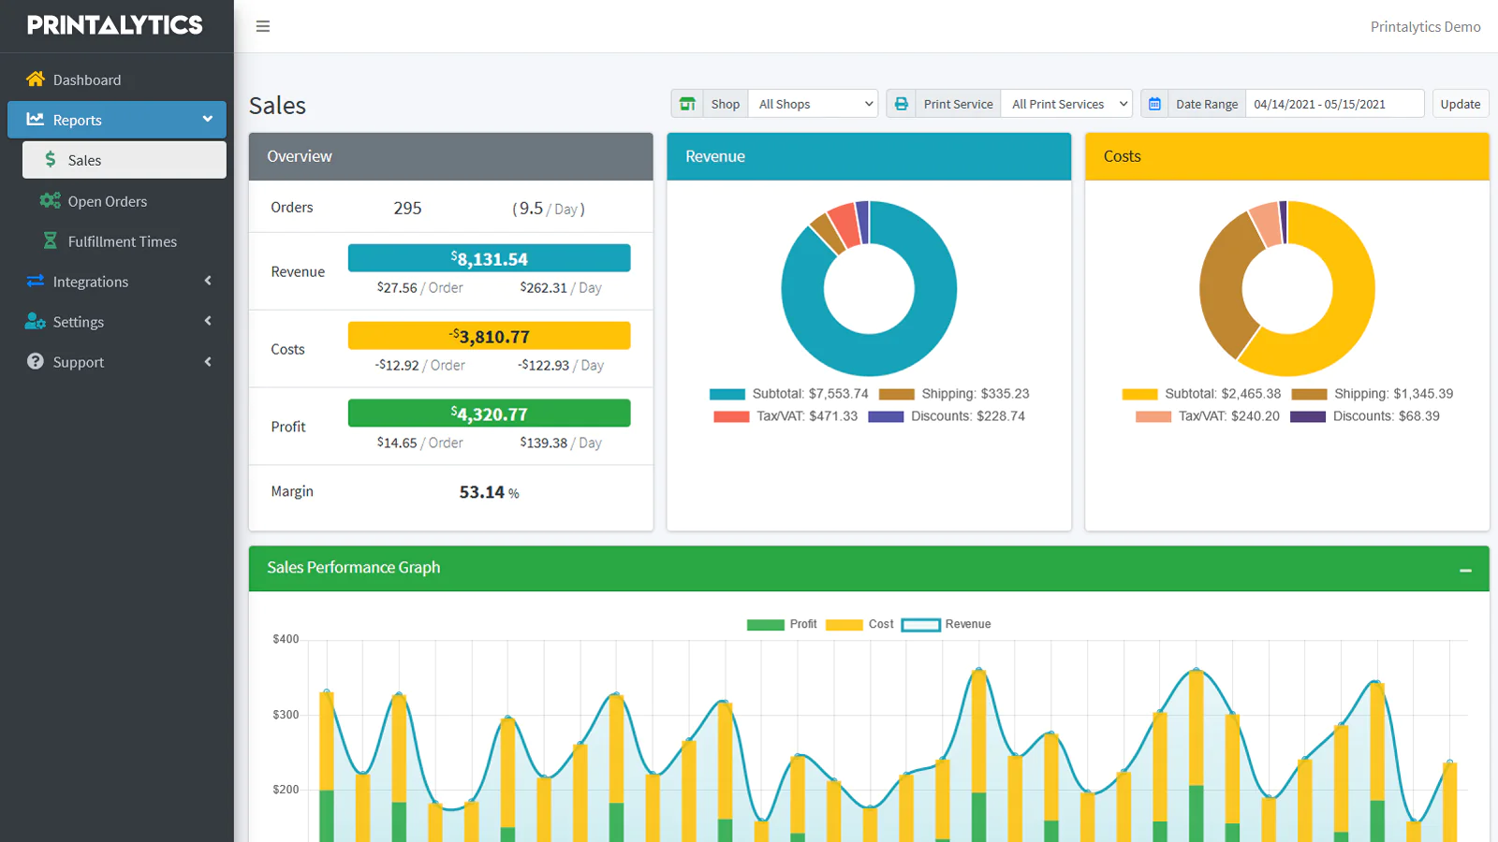Click the 295 orders count

pyautogui.click(x=407, y=208)
